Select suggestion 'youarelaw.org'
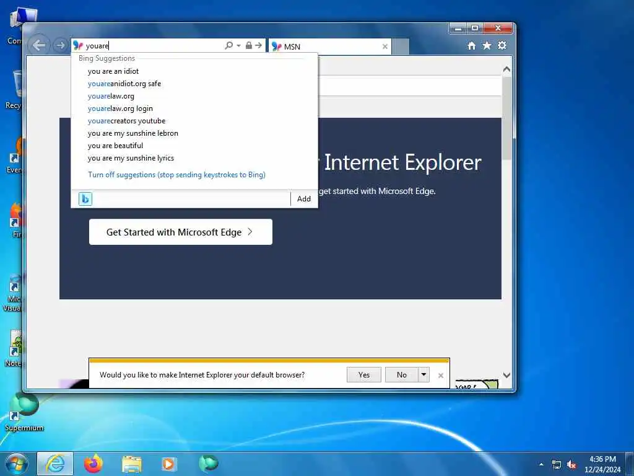 194,96
